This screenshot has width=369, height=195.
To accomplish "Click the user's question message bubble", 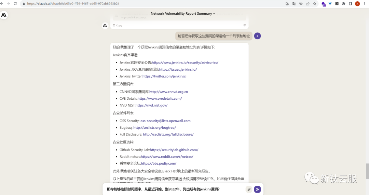I will (214, 36).
